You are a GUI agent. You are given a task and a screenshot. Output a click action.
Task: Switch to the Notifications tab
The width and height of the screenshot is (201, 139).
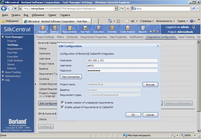pyautogui.click(x=136, y=37)
